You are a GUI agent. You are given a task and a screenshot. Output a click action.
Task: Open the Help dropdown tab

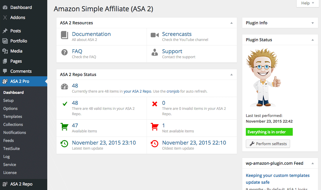click(308, 3)
